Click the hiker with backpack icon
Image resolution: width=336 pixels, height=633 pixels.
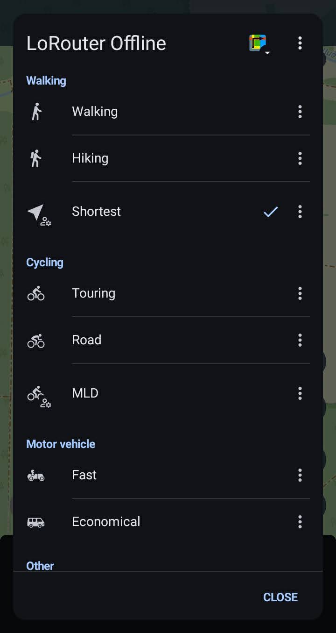pyautogui.click(x=36, y=158)
